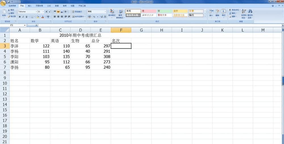Apply the red font color

point(43,17)
